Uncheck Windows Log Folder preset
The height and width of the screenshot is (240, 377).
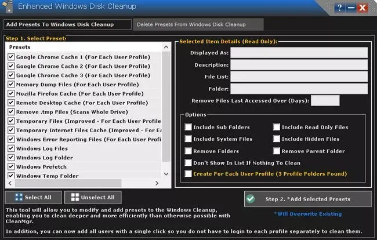tap(11, 157)
